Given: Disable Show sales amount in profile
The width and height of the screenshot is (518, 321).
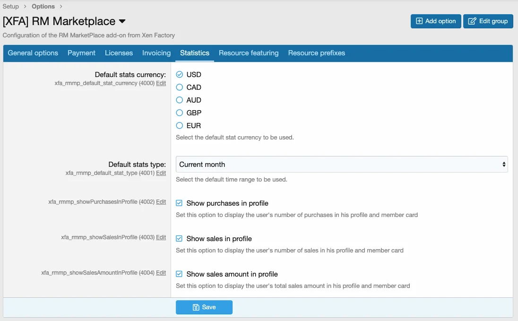Looking at the screenshot, I should (x=180, y=274).
